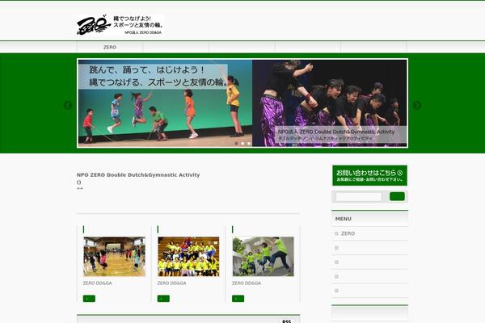Open the green お問い合わせはこちら contact banner

[x=369, y=175]
